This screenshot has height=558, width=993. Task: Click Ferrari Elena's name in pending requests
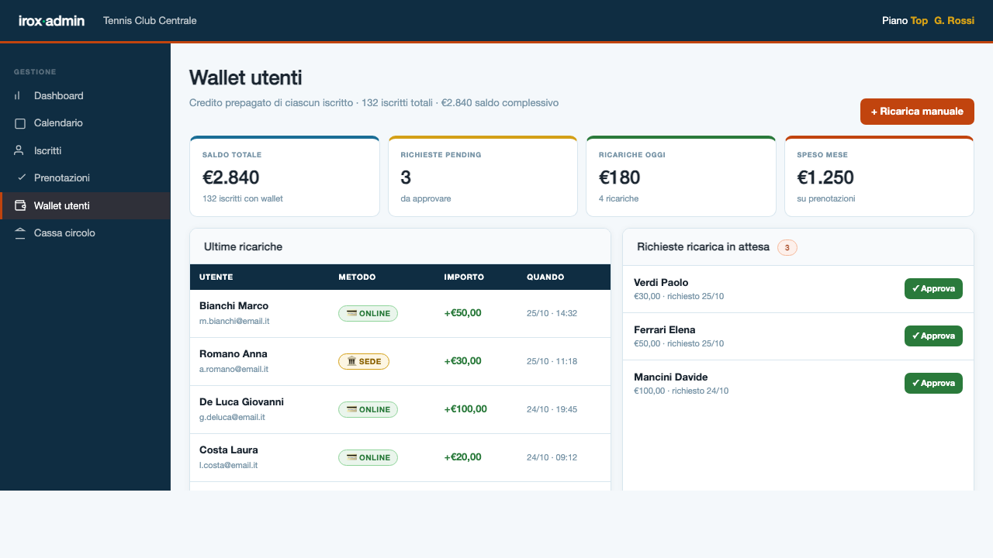[664, 330]
